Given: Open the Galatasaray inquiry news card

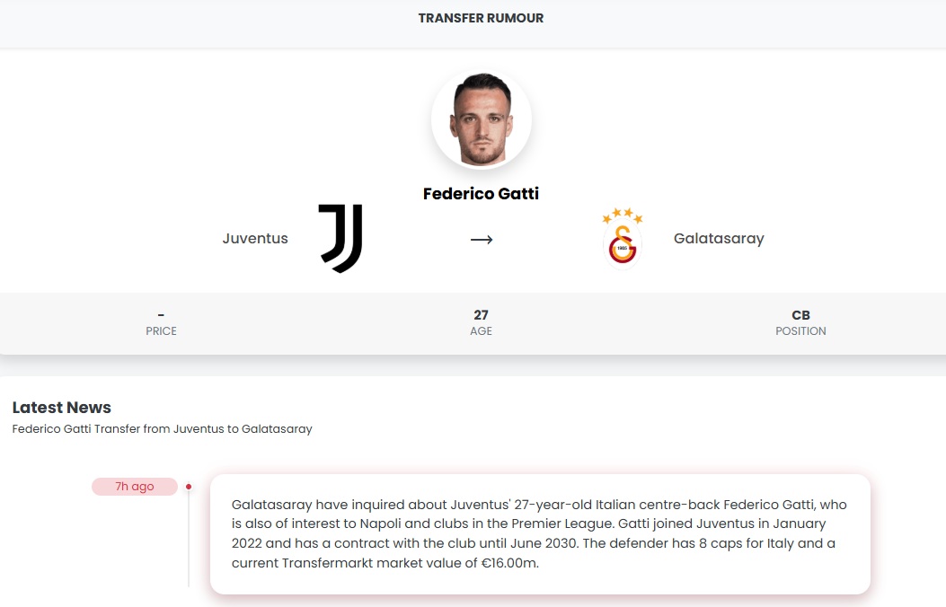Looking at the screenshot, I should (540, 533).
